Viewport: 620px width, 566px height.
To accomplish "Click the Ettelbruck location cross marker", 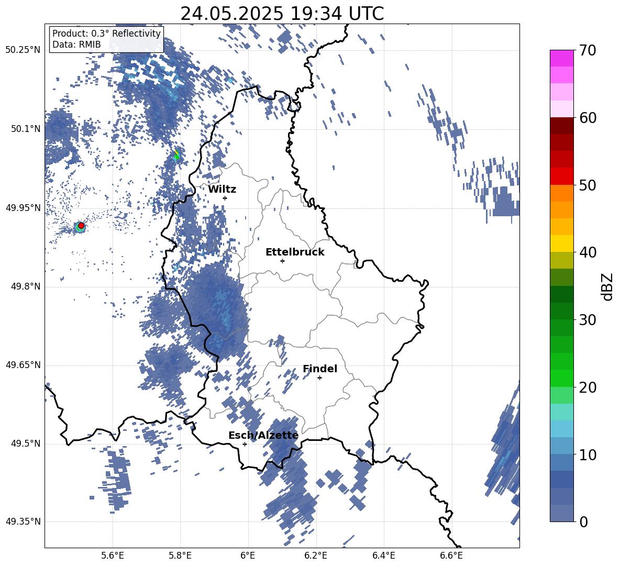I will (x=282, y=261).
